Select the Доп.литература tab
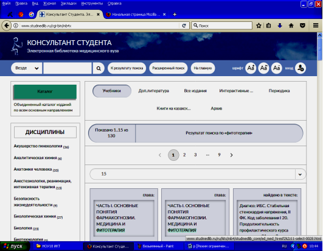Screen dimensions: 323x251 (x=154, y=91)
